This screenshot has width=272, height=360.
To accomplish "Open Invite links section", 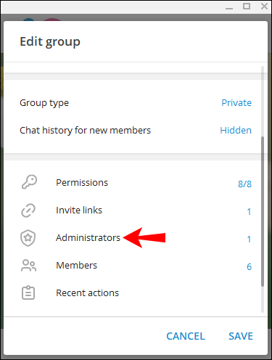I will 136,210.
